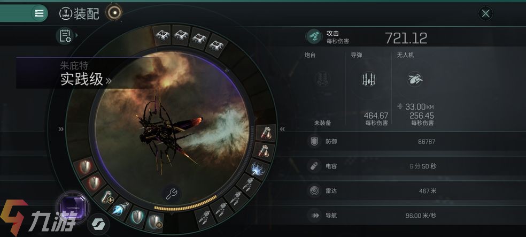The image size is (526, 237).
Task: Open the fitting presets clipboard icon
Action: tap(65, 36)
